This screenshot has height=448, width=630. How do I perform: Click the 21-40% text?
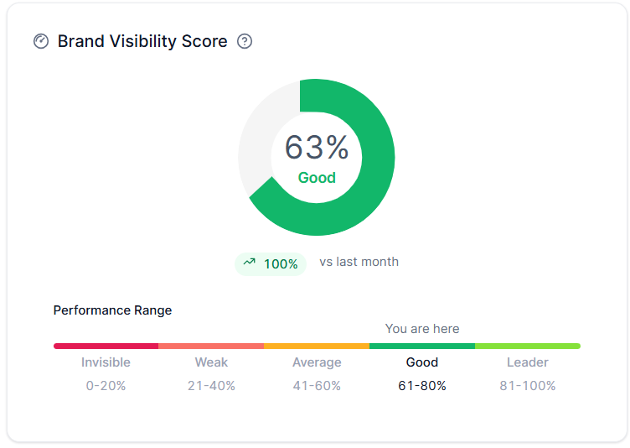pos(211,386)
